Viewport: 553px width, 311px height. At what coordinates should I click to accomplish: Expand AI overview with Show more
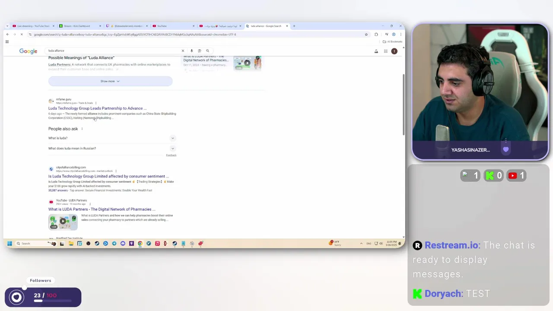[x=110, y=81]
